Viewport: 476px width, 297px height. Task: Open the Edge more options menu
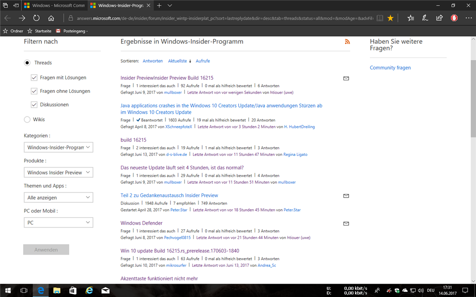point(469,18)
